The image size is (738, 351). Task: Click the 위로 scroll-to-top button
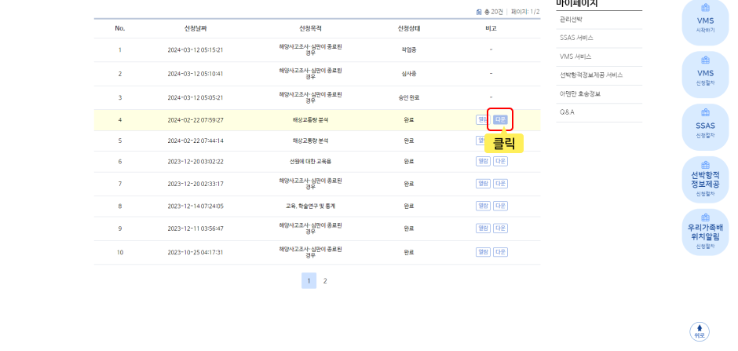tap(699, 331)
